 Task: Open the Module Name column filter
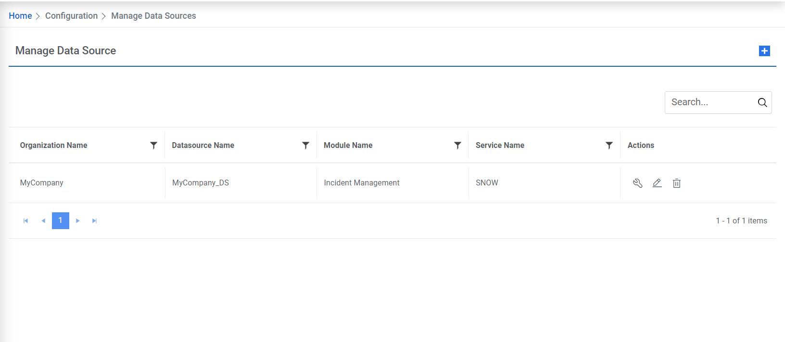click(457, 145)
